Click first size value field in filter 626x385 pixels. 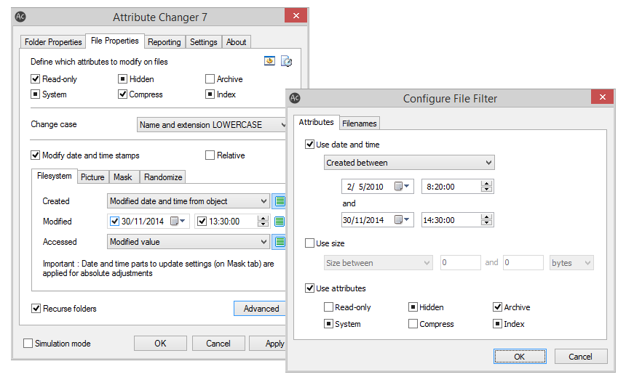point(461,263)
